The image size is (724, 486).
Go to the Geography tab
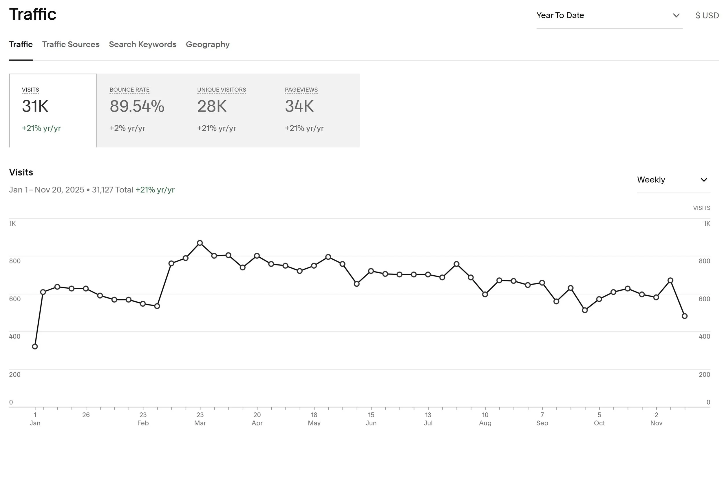point(207,44)
